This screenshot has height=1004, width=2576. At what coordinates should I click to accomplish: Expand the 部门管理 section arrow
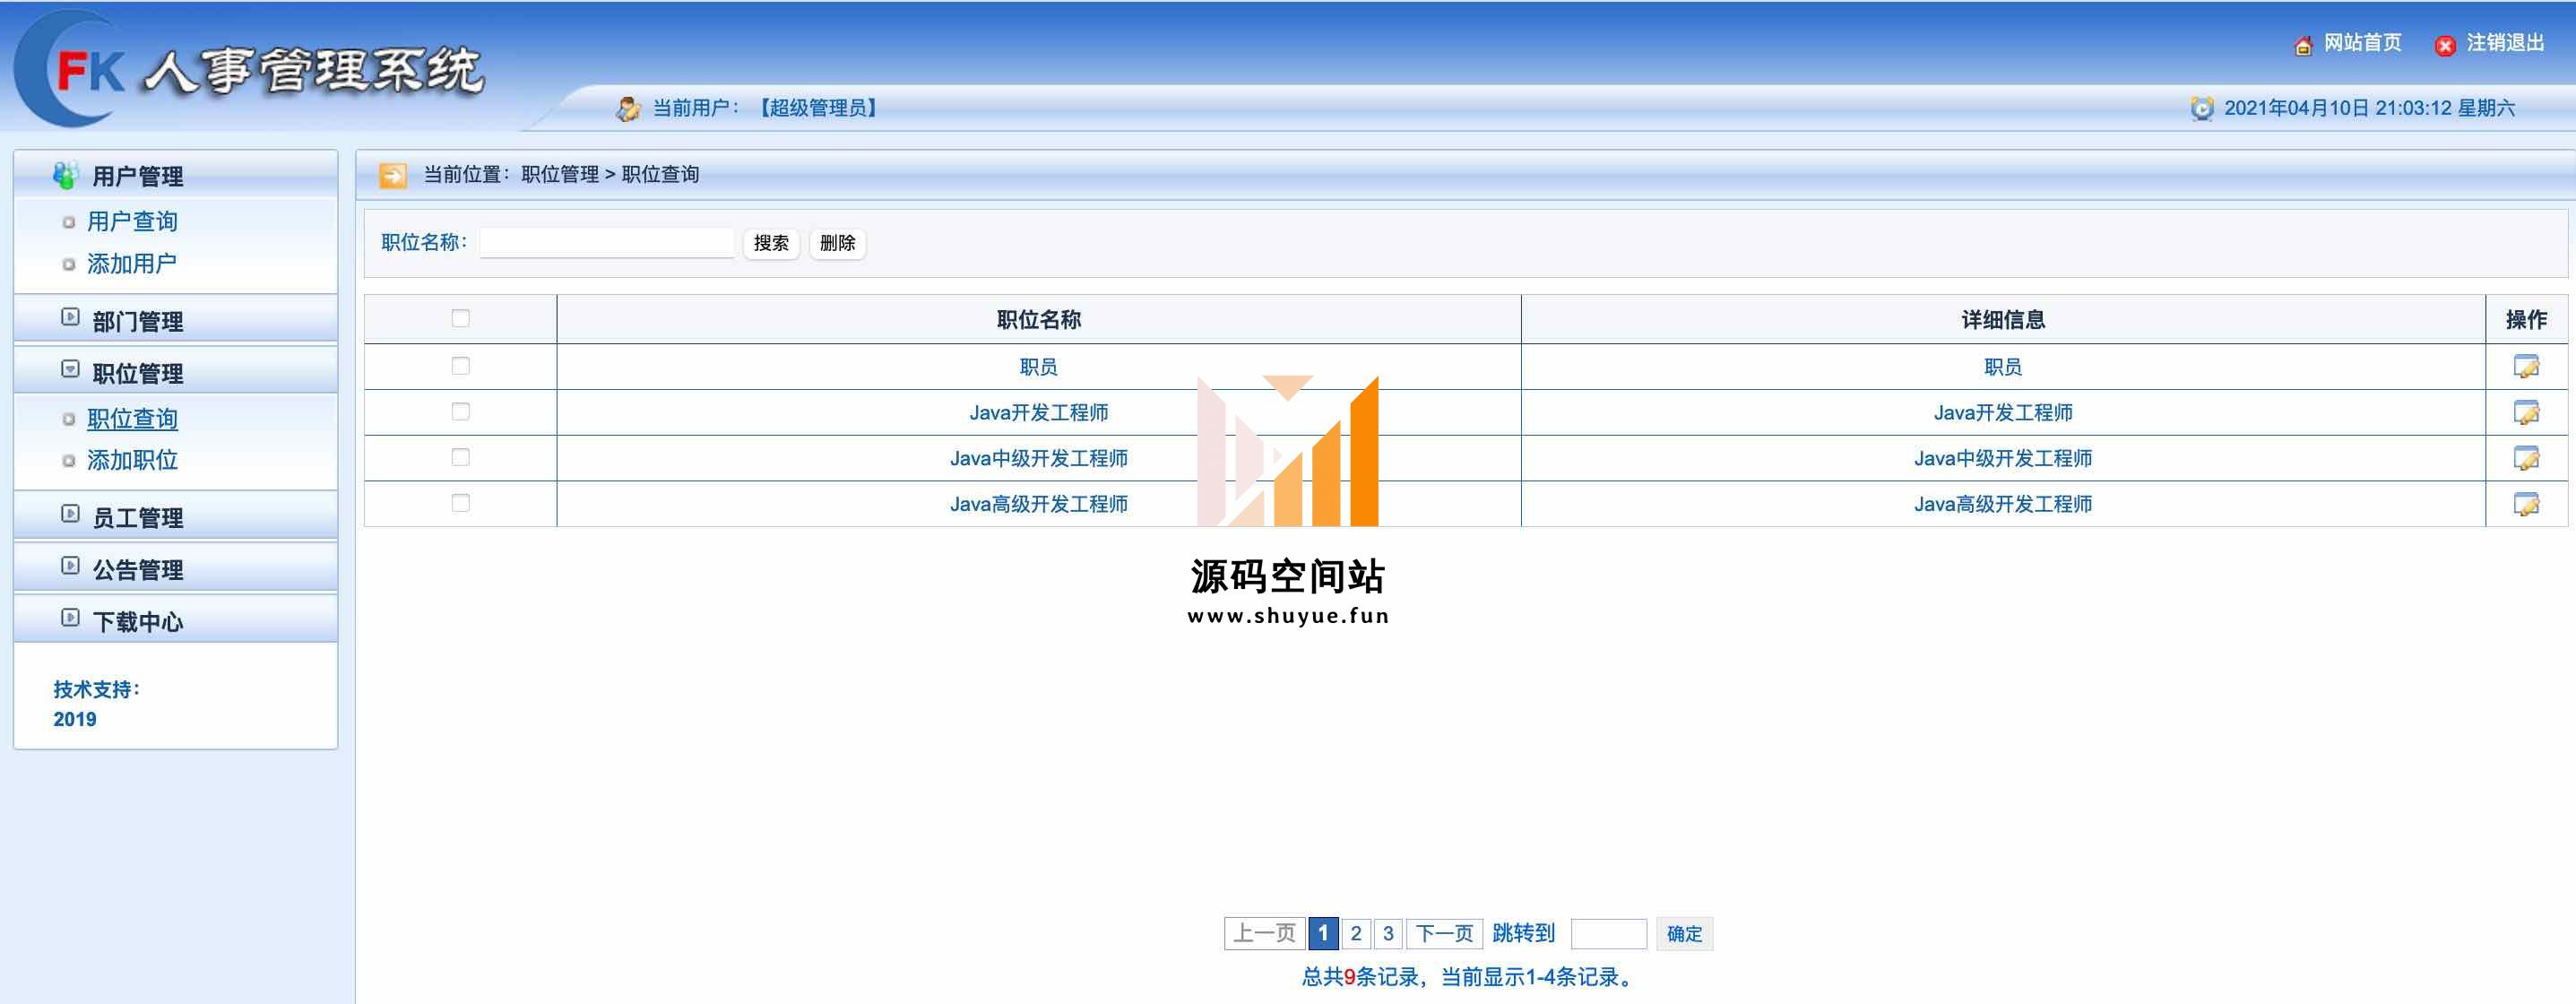tap(70, 317)
